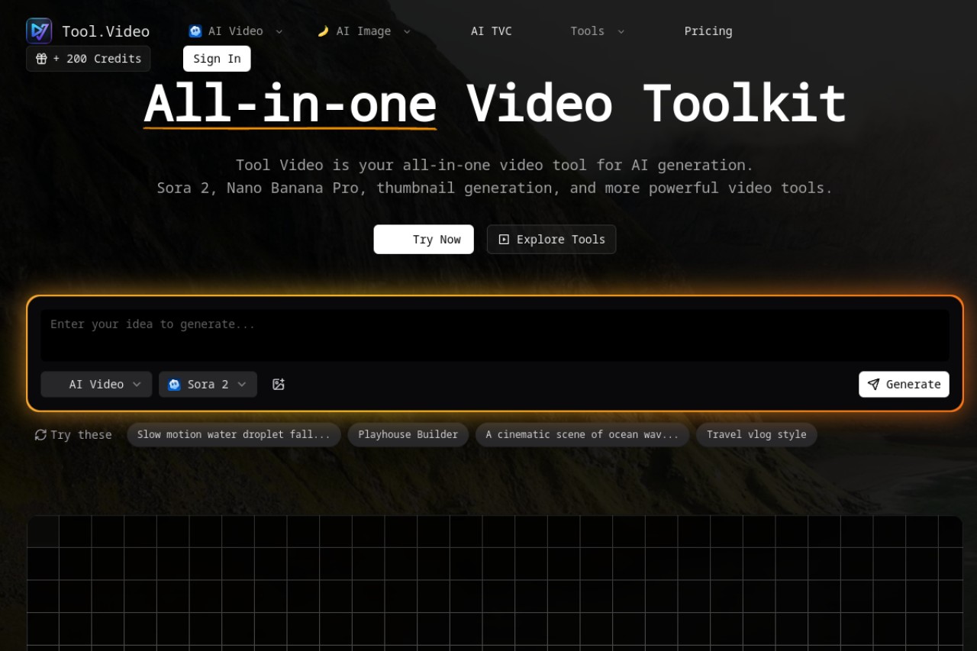Viewport: 977px width, 651px height.
Task: Click the Tool.Video logo icon
Action: click(39, 31)
